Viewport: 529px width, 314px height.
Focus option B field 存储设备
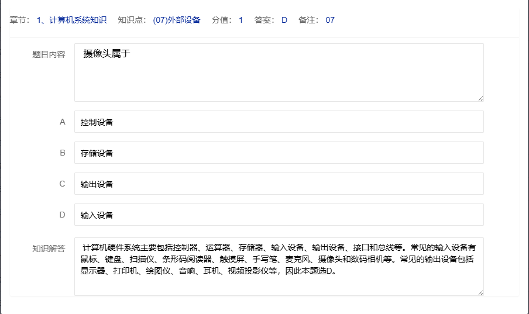click(x=279, y=153)
